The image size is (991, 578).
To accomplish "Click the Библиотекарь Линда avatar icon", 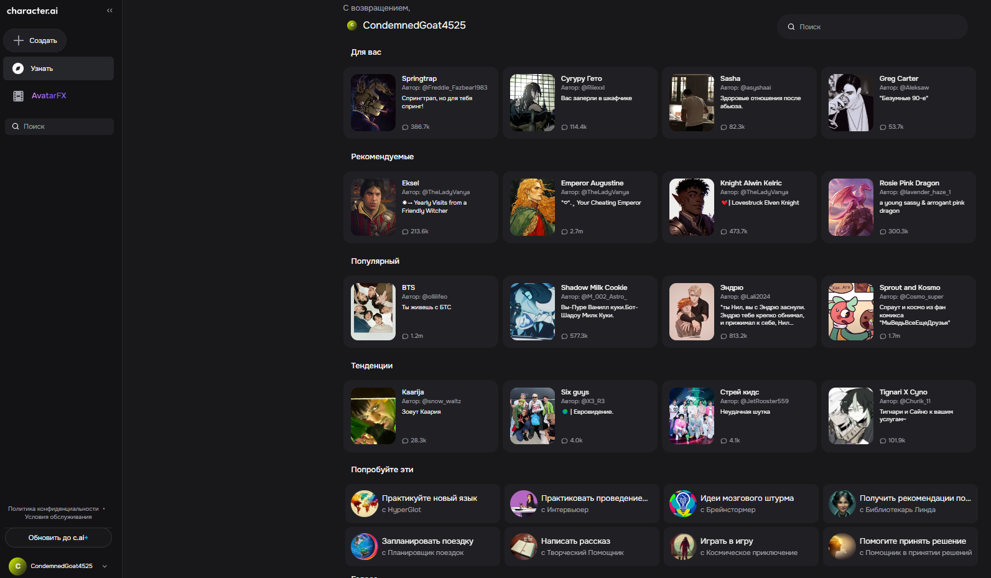I will (x=842, y=504).
